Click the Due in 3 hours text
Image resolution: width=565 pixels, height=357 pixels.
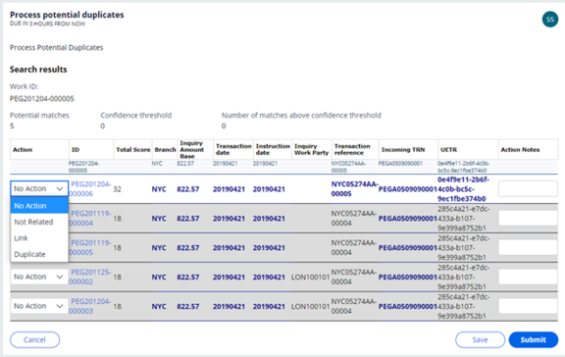pos(47,24)
